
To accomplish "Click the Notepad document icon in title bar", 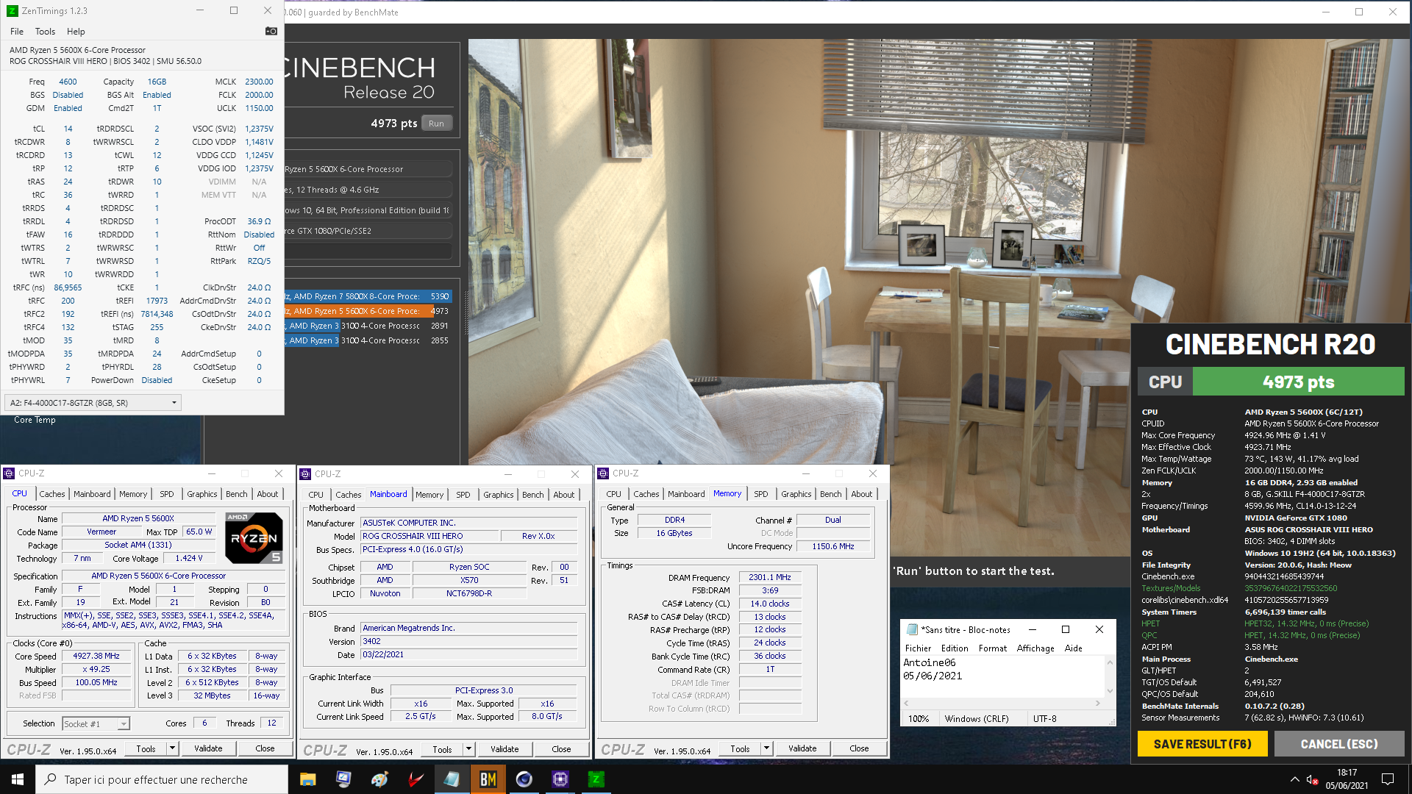I will (913, 629).
